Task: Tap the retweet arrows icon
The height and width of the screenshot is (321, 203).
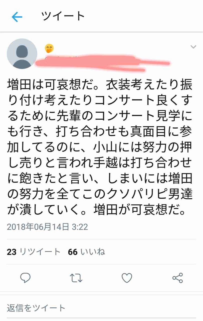Action: (76, 278)
